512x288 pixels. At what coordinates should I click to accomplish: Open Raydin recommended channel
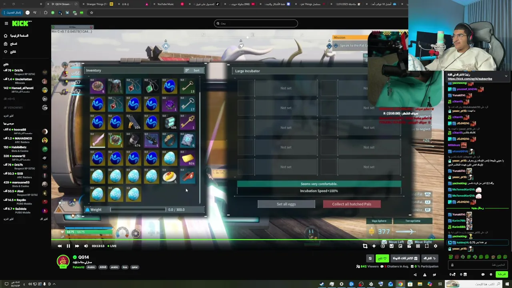(26, 202)
